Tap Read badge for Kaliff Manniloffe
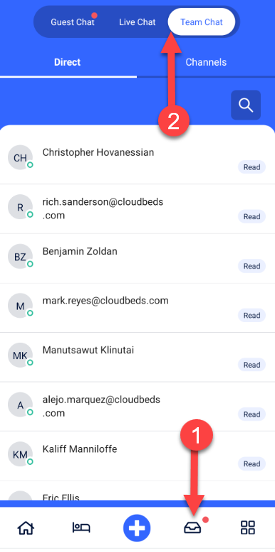 [251, 463]
